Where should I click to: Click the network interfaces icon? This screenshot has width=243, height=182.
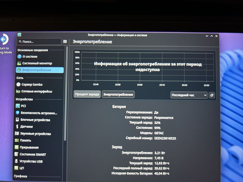pos(18,91)
